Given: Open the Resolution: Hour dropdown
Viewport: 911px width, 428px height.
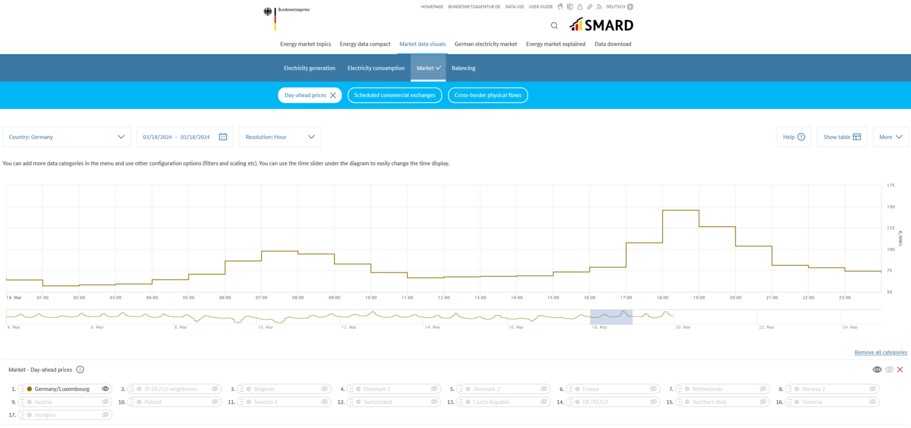Looking at the screenshot, I should [280, 137].
